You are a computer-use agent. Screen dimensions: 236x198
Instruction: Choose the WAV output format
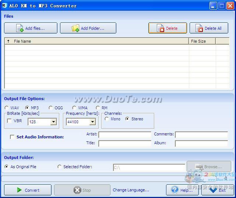point(7,108)
